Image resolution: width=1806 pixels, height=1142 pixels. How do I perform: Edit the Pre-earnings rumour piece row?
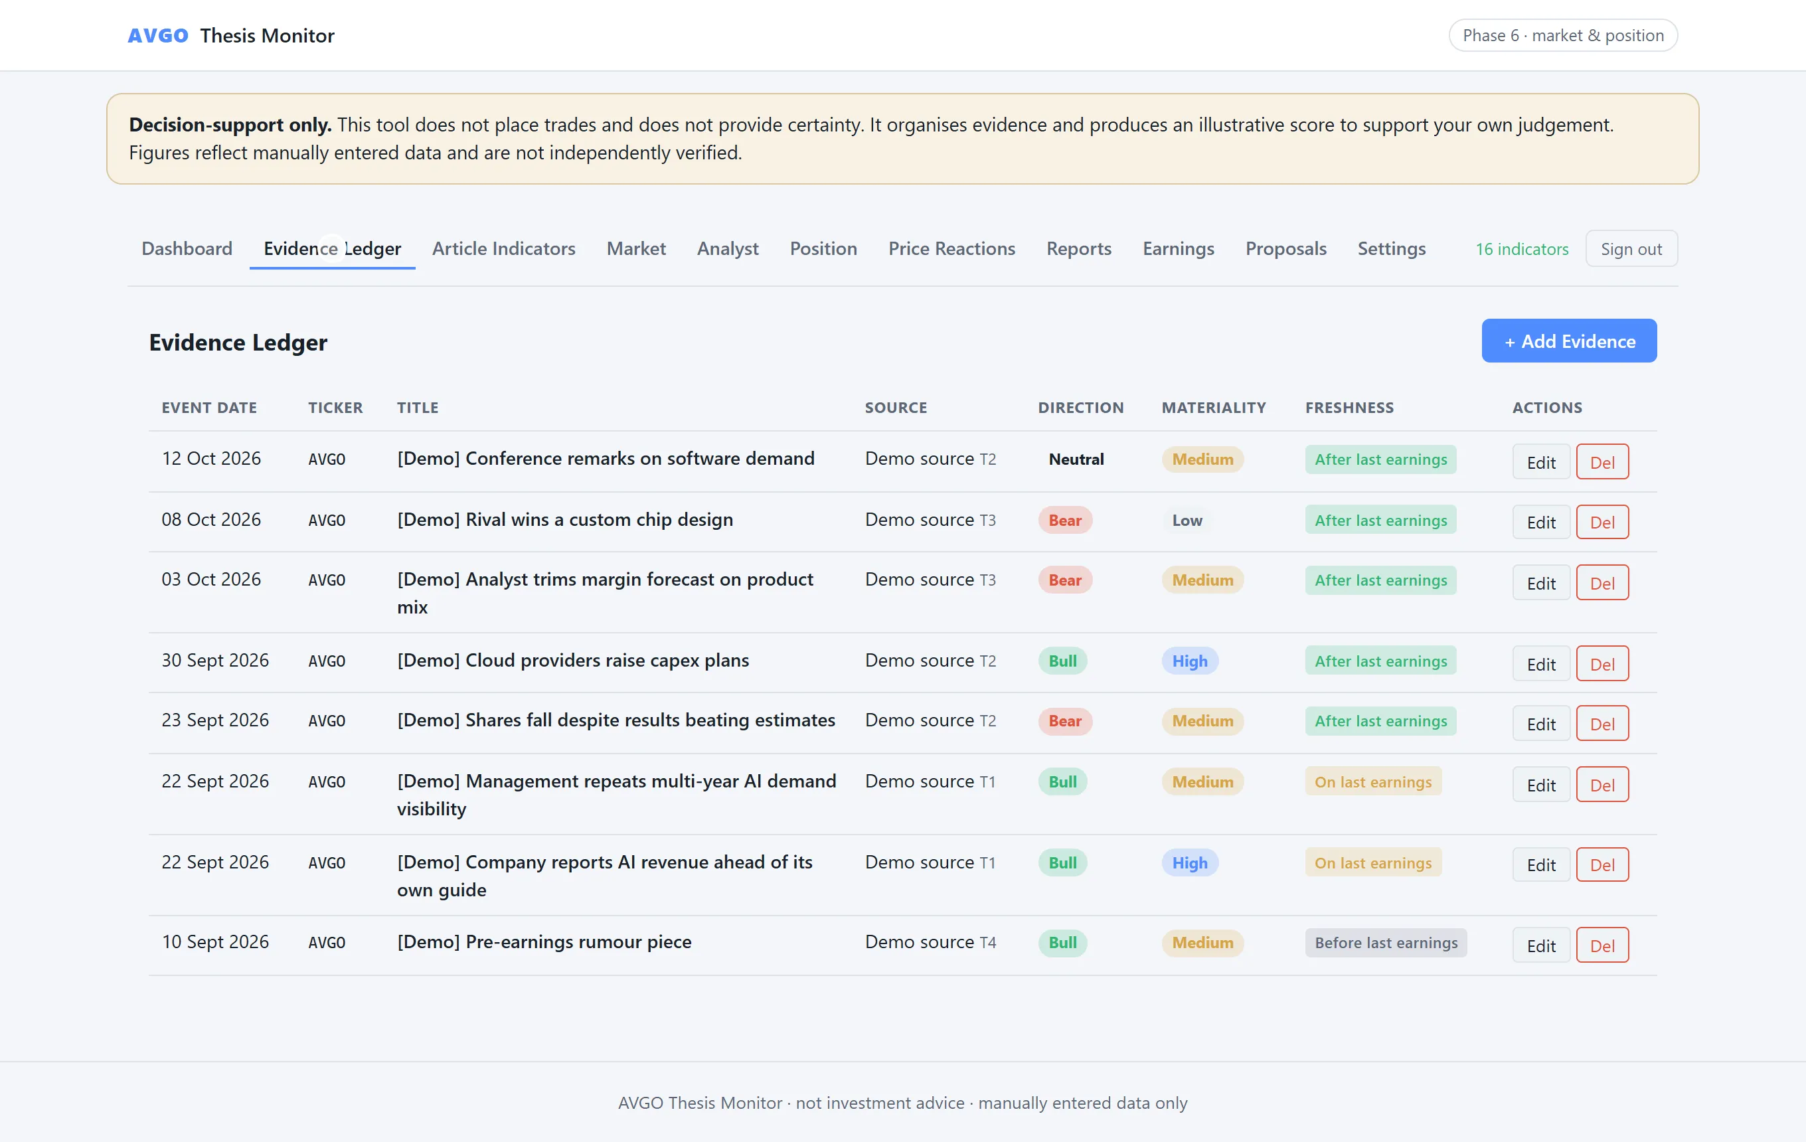click(1540, 945)
